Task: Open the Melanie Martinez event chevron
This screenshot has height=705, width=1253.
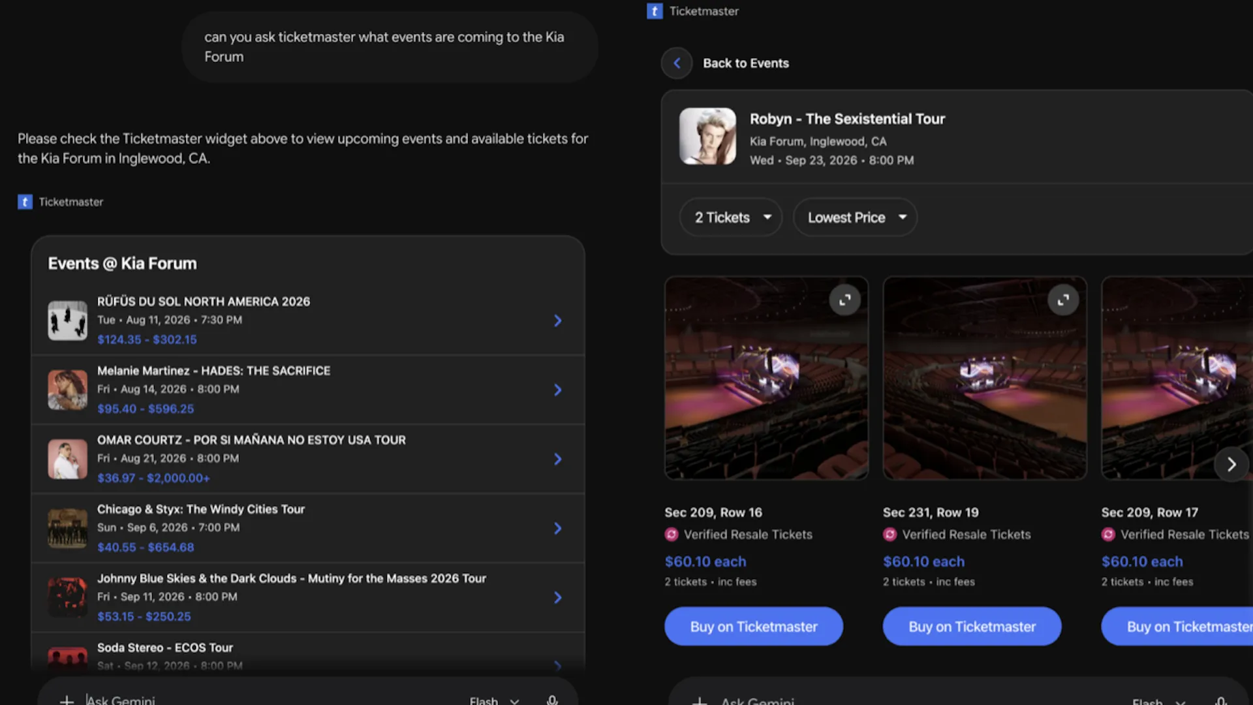Action: click(558, 390)
